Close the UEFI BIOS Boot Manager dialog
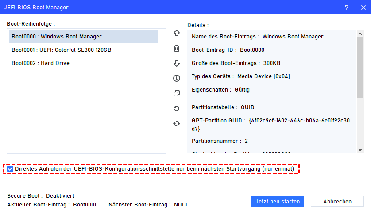The width and height of the screenshot is (371, 214). [x=363, y=8]
